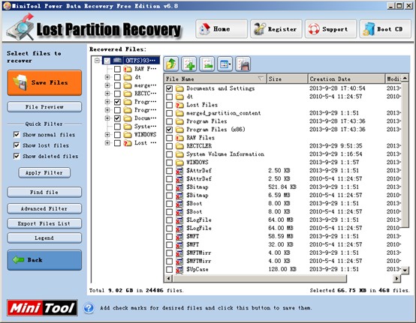Check merged_partition_content checkbox in file list
Screen dimensions: 416x323
click(x=169, y=113)
